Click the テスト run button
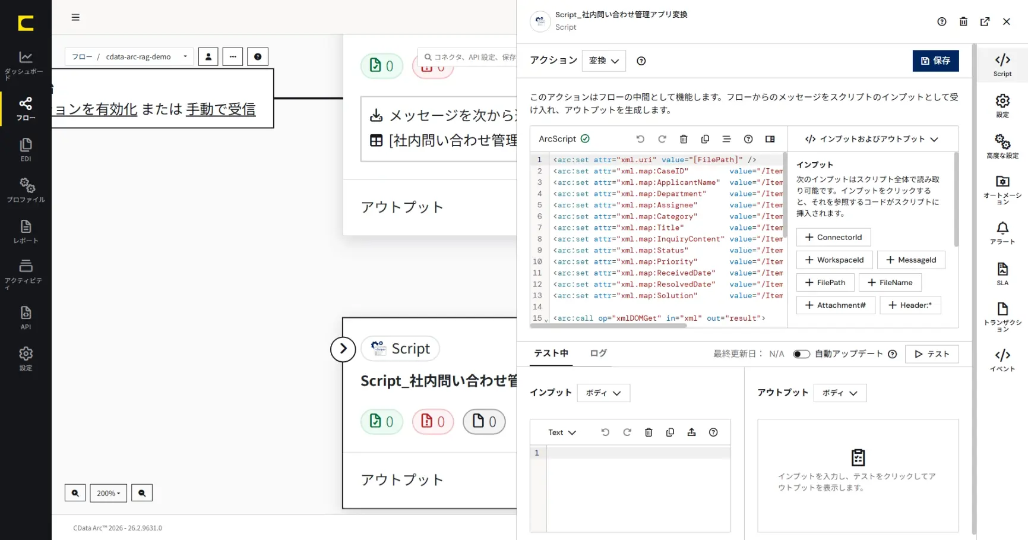Image resolution: width=1028 pixels, height=540 pixels. coord(932,354)
